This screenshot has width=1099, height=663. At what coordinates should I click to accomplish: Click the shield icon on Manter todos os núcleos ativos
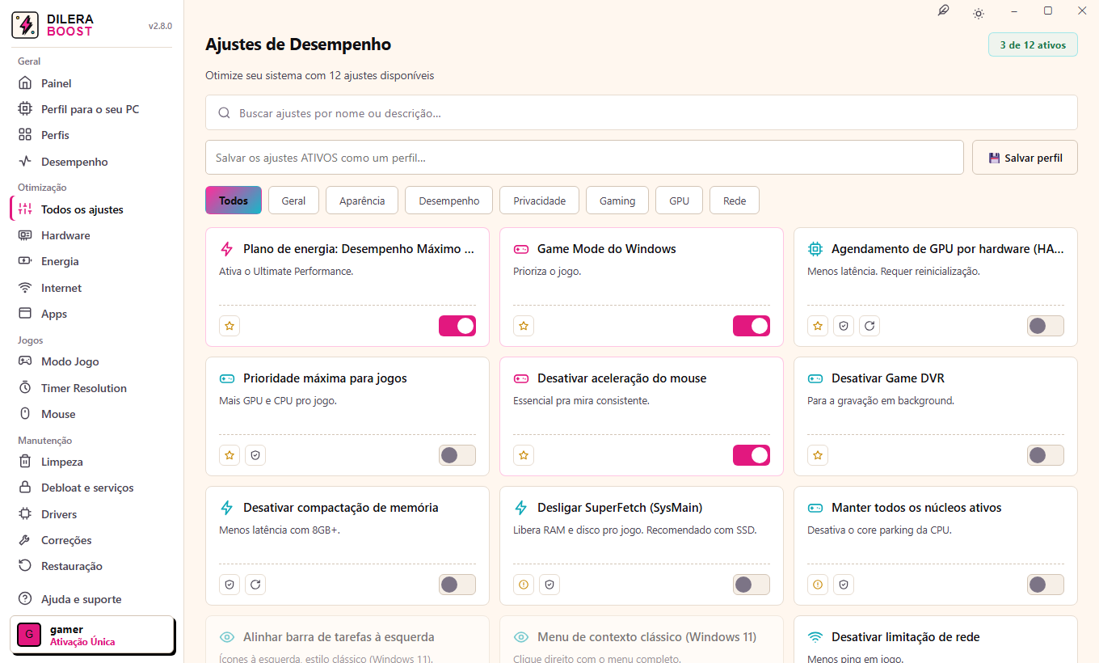point(844,585)
